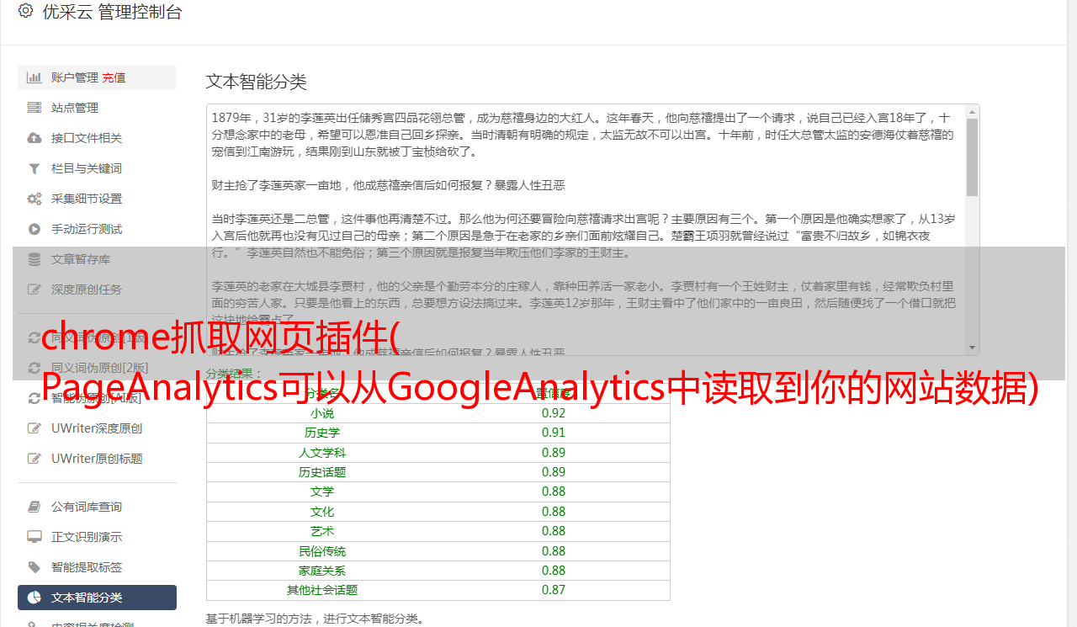
Task: Click the 0.91 confidence value
Action: 554,433
